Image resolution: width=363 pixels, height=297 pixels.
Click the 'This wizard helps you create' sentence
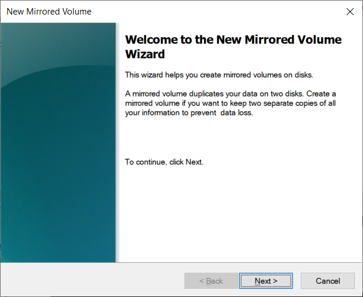(x=219, y=75)
